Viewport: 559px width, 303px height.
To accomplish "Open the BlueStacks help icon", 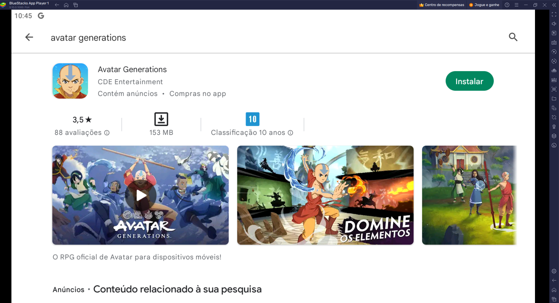I will tap(507, 5).
